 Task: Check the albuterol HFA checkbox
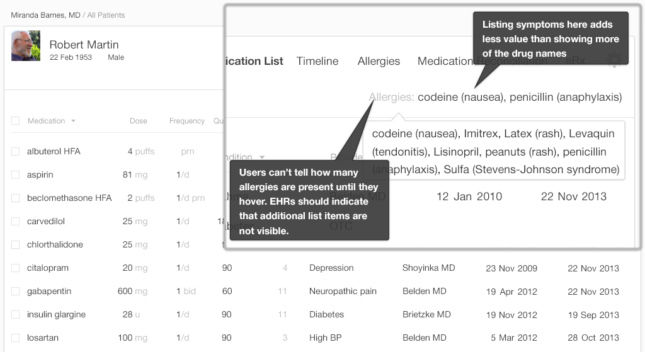(x=16, y=152)
